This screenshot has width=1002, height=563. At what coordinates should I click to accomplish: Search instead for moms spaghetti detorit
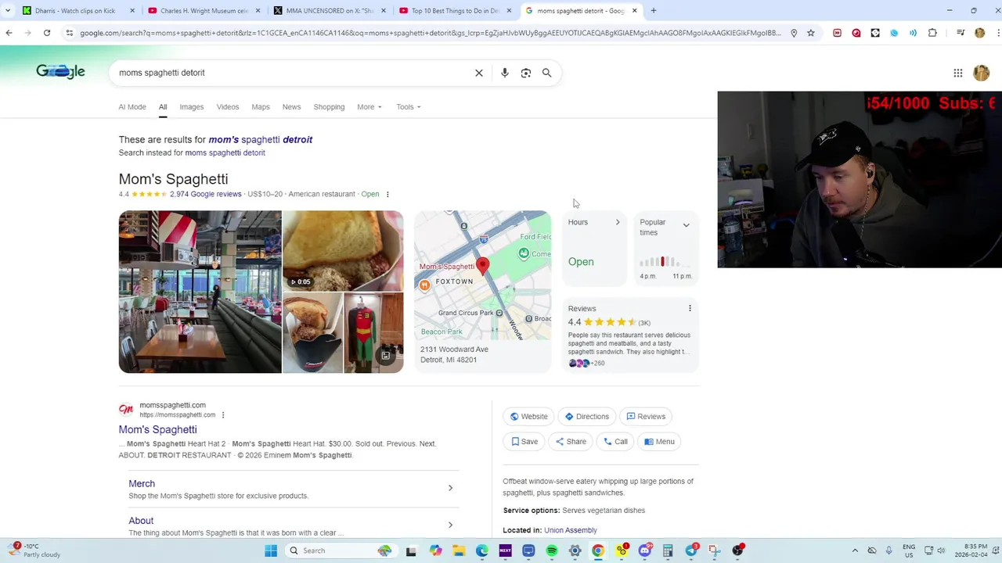click(x=225, y=153)
